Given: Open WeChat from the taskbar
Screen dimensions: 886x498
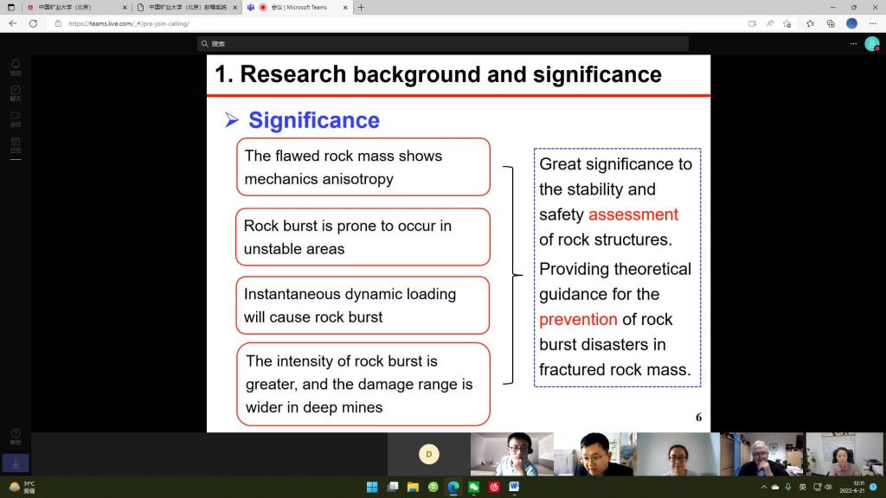Looking at the screenshot, I should click(x=474, y=487).
